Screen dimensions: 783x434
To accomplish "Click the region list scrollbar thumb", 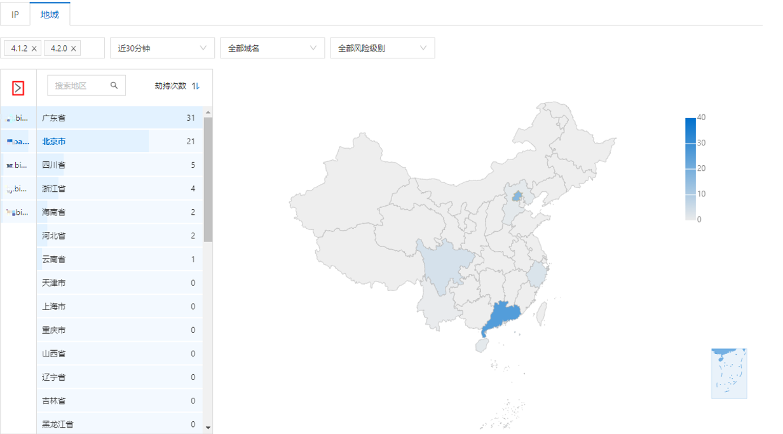I will 208,179.
